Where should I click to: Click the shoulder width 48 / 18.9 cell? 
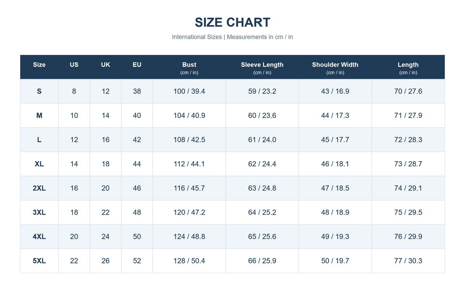point(335,212)
